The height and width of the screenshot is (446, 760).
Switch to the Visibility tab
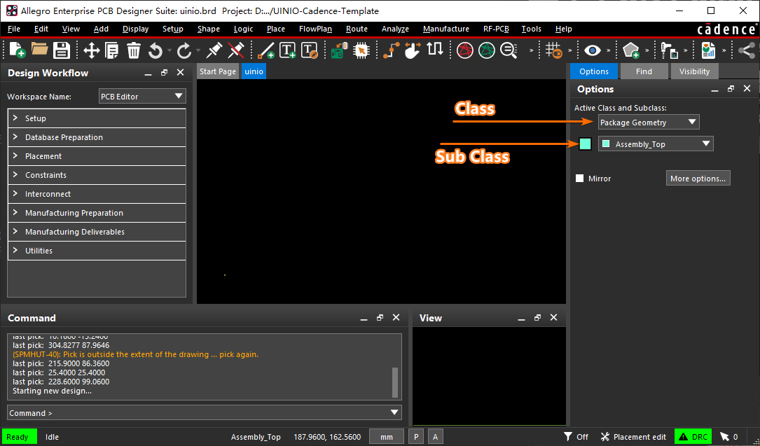pos(694,71)
